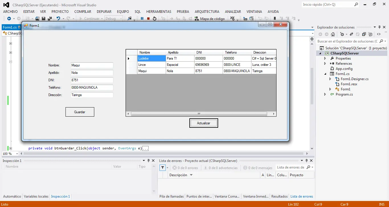Image resolution: width=389 pixels, height=207 pixels.
Task: Click the Collapse All icon in Solution Explorer
Action: coord(364,34)
